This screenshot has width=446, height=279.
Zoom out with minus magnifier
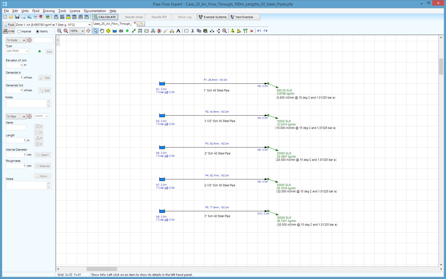coord(59,31)
